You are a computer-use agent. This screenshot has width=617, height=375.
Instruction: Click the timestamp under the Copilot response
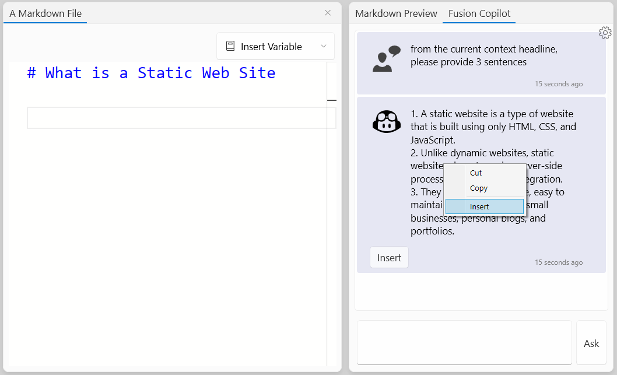pos(558,262)
